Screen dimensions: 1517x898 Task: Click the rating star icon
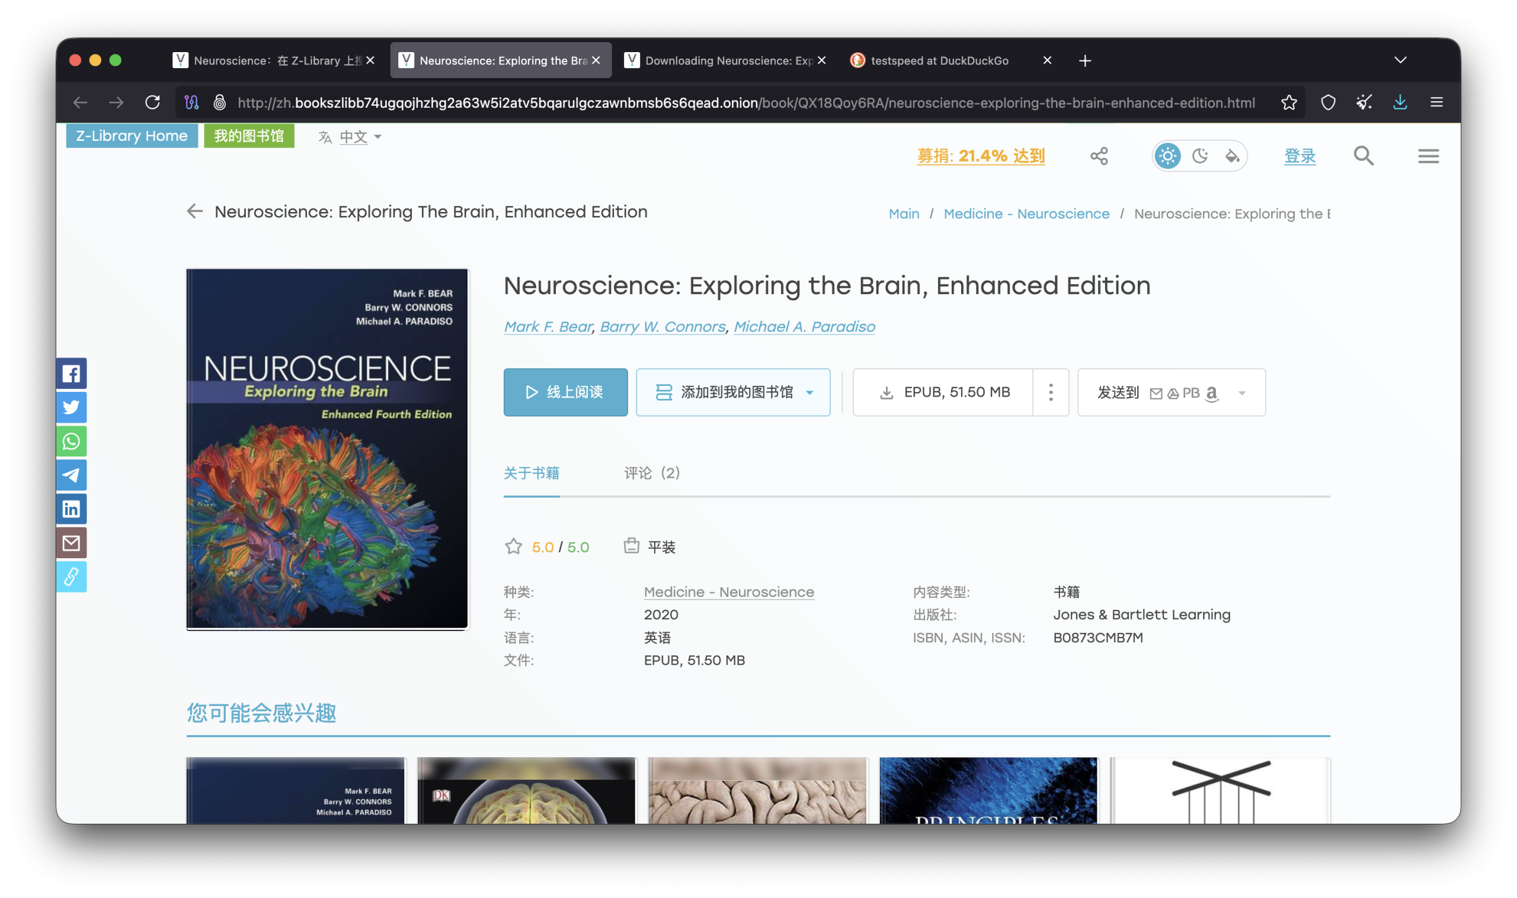point(514,546)
